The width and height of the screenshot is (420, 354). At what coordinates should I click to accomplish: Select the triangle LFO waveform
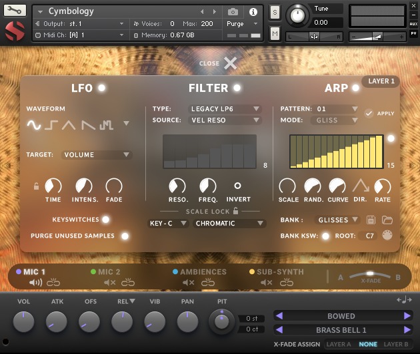[69, 125]
